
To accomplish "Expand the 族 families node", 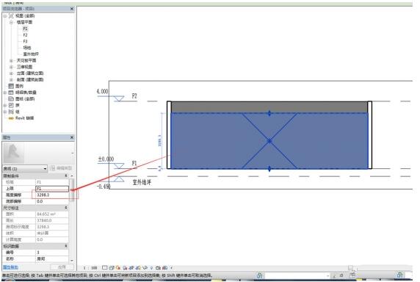I will pos(5,105).
